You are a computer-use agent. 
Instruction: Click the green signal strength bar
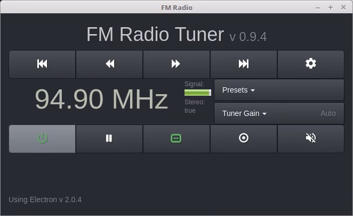pos(198,93)
